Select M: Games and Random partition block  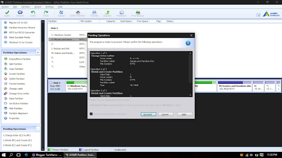(234, 86)
